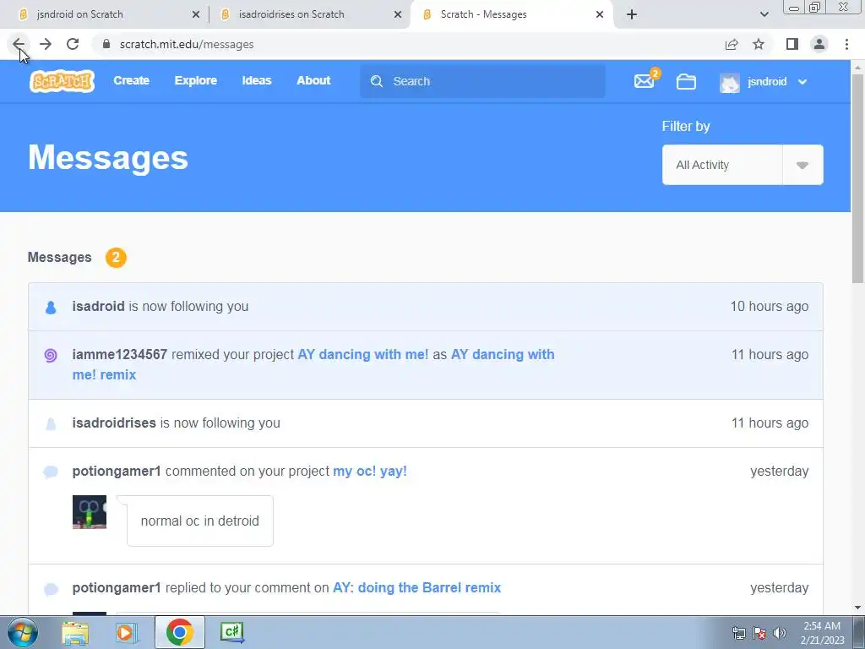Image resolution: width=865 pixels, height=649 pixels.
Task: Open isadroidrises user profile link
Action: pos(114,423)
